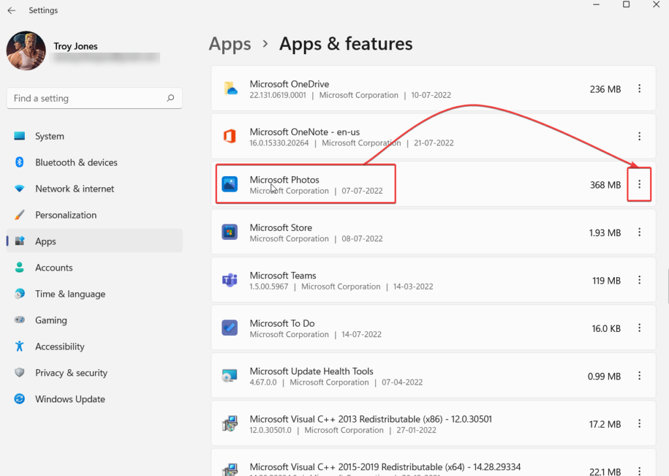Open more options for Microsoft Photos
Screen dimensions: 669x476
click(639, 185)
